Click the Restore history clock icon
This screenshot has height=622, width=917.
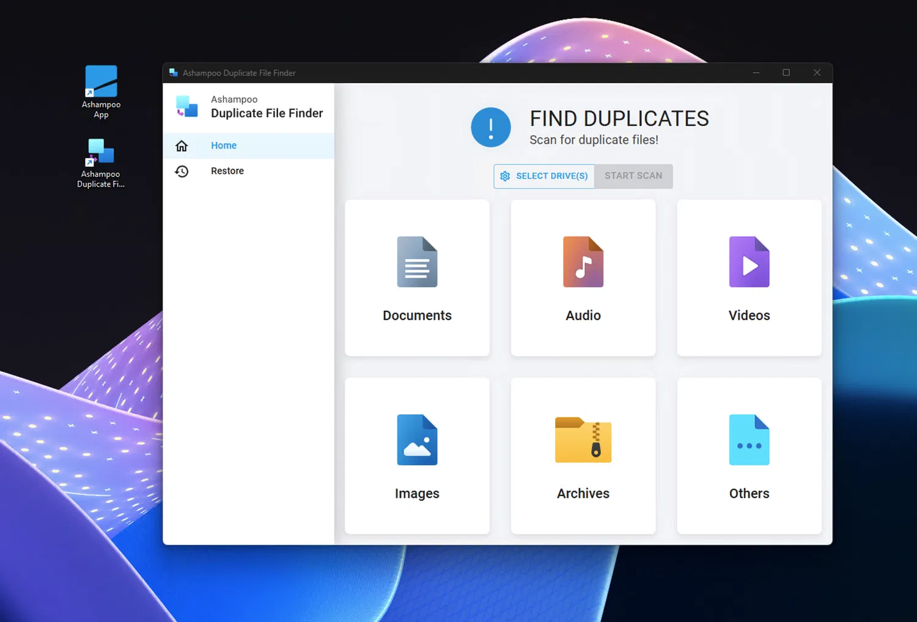pos(182,171)
